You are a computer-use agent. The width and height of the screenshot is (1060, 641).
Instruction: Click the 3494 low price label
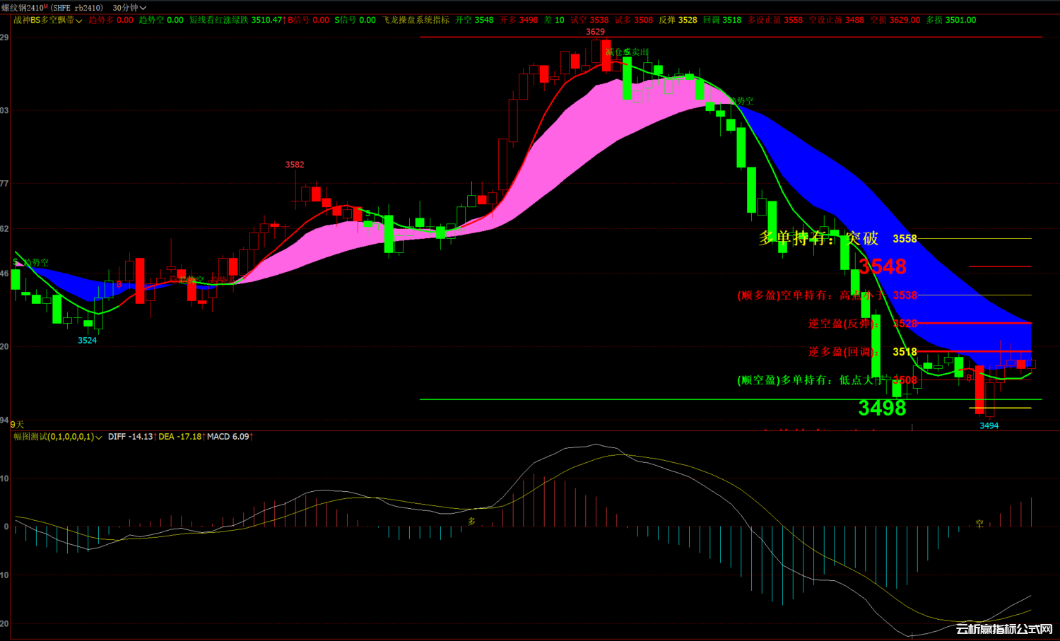989,425
